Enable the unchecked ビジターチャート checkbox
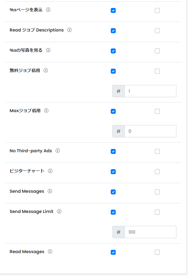Viewport: 188px width, 276px height. point(157,172)
